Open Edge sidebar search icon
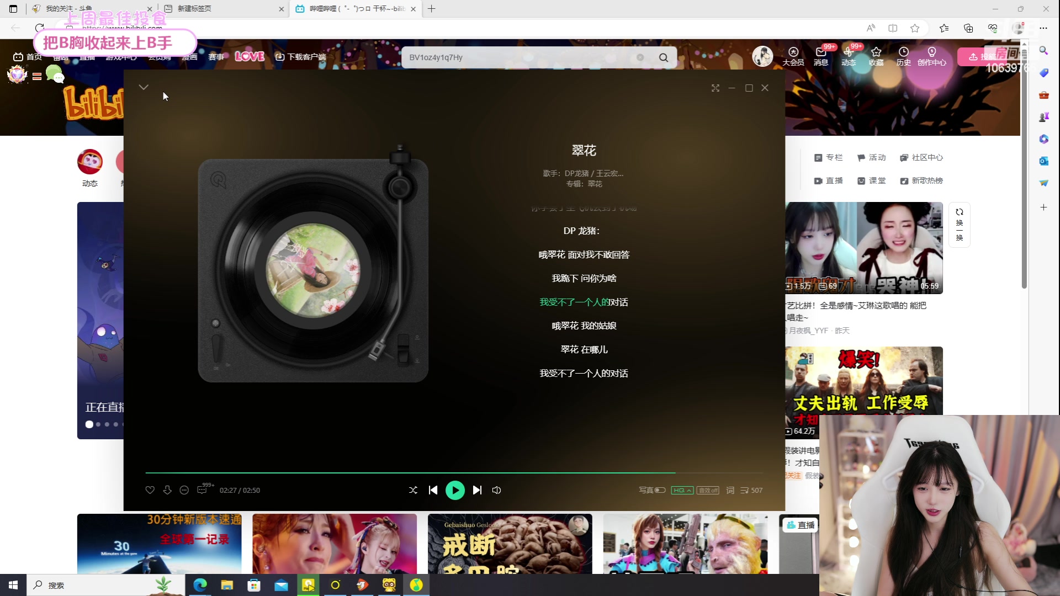The image size is (1060, 596). (1043, 50)
